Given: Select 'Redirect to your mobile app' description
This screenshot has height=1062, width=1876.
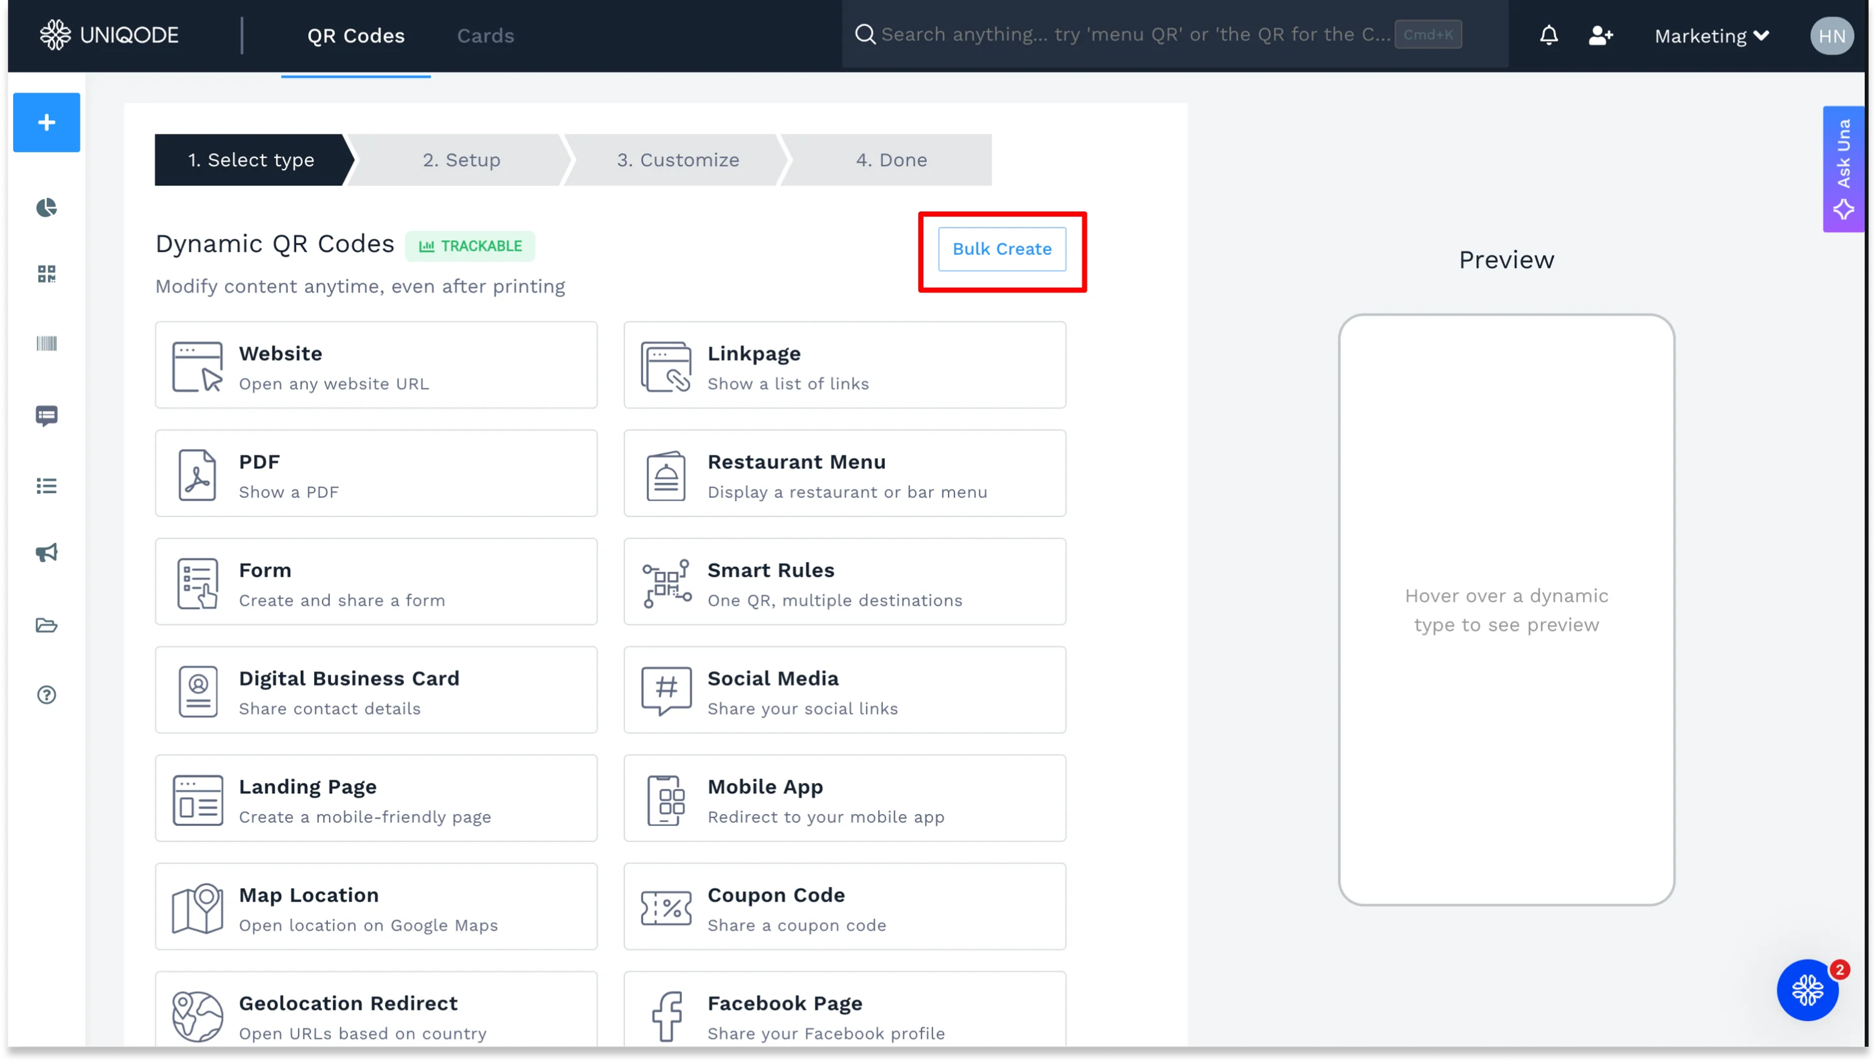Looking at the screenshot, I should (826, 817).
